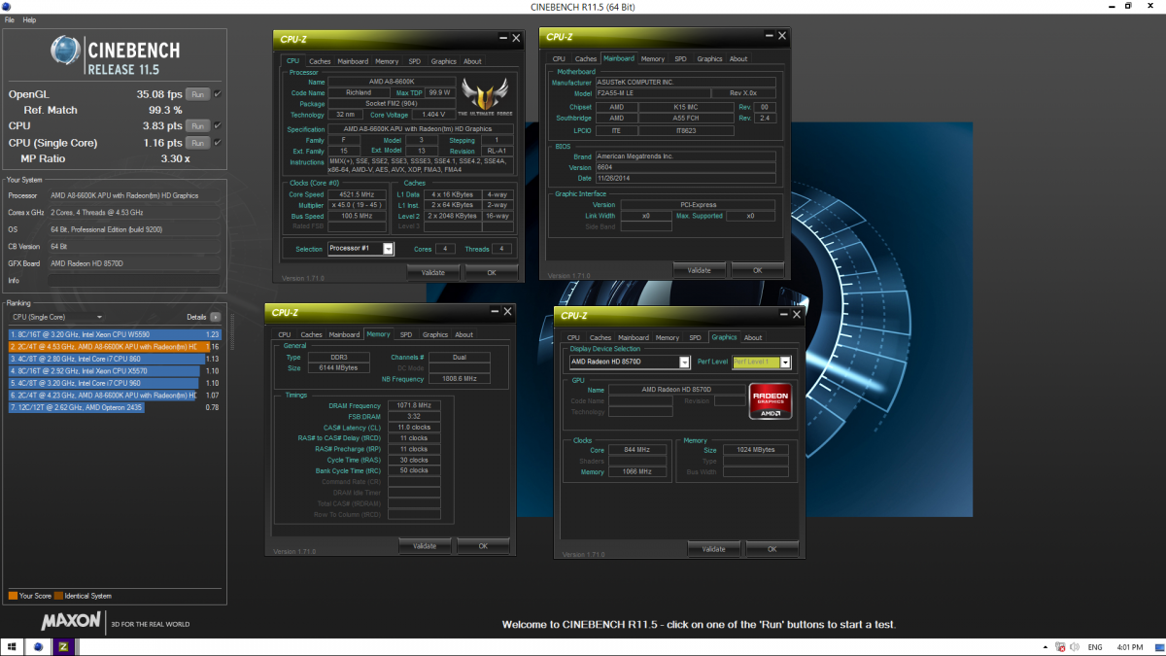The image size is (1166, 656).
Task: Toggle the OpenGL test checkbox
Action: point(218,94)
